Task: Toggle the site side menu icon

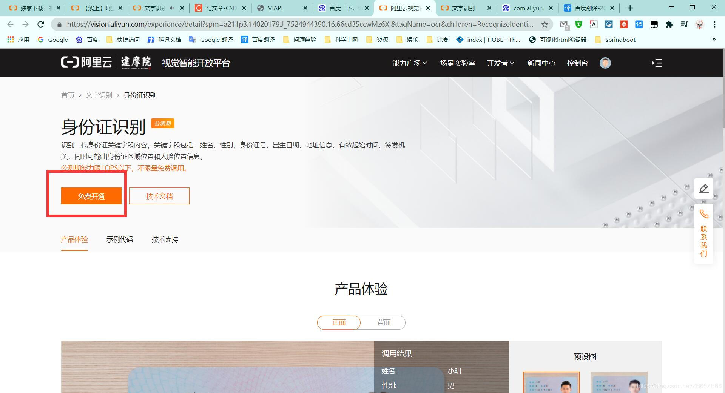Action: 657,63
